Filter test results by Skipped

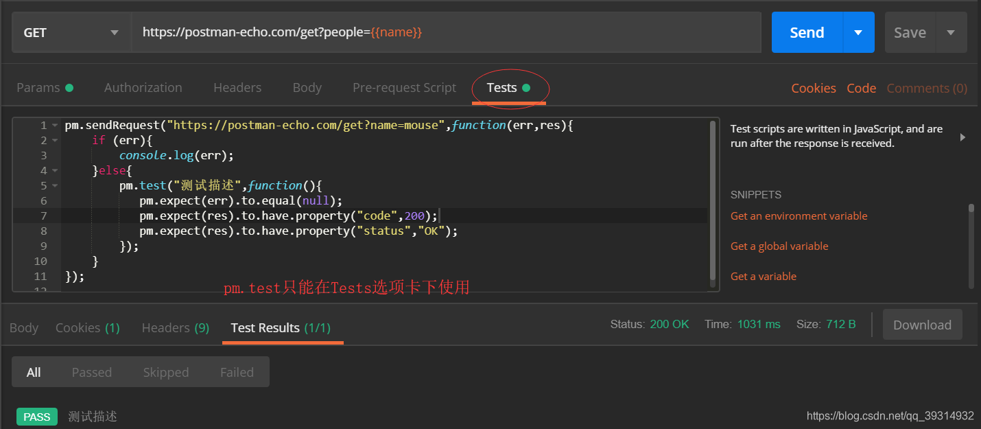pyautogui.click(x=165, y=372)
